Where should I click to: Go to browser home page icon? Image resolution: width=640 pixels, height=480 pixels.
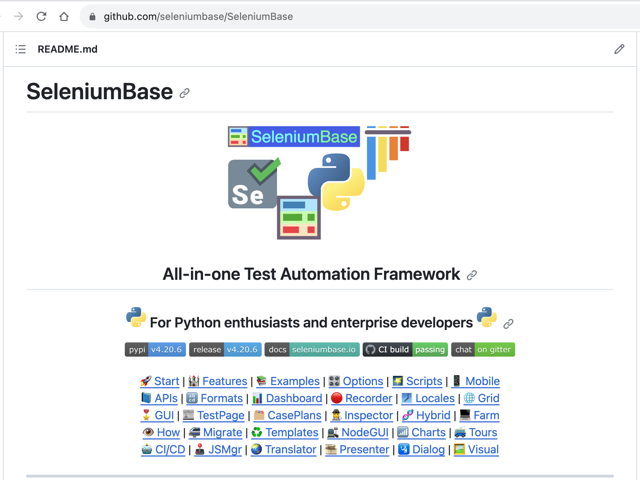64,16
